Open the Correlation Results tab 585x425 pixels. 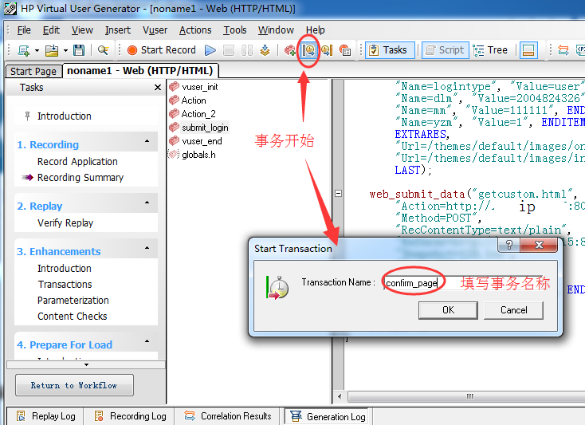coord(228,416)
